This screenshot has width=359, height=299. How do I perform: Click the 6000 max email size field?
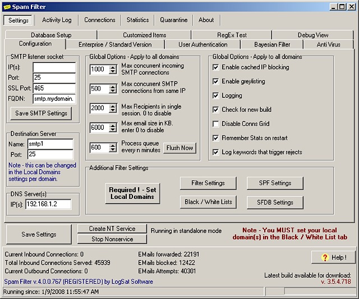(x=100, y=128)
